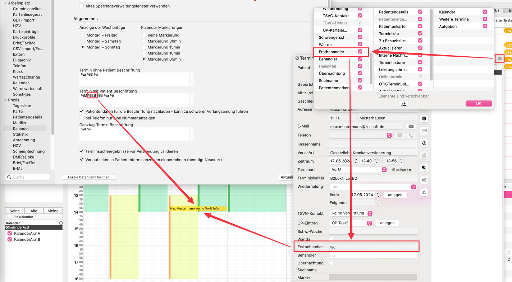Click the Suche field in settings sidebar
This screenshot has width=512, height=282.
click(x=28, y=177)
